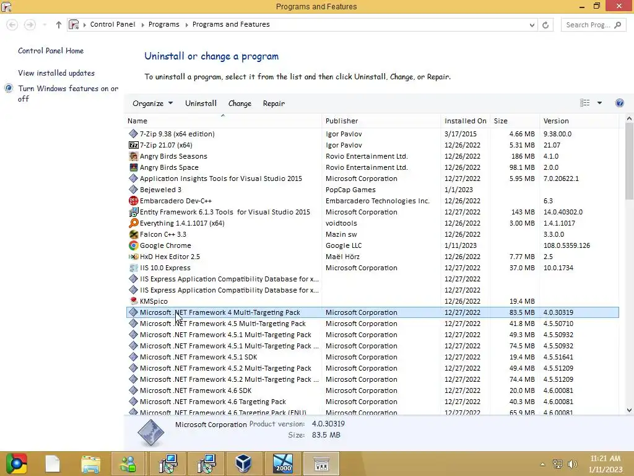This screenshot has width=634, height=476.
Task: Select Application Insights Tools for Visual Studio 2015
Action: pyautogui.click(x=372, y=178)
